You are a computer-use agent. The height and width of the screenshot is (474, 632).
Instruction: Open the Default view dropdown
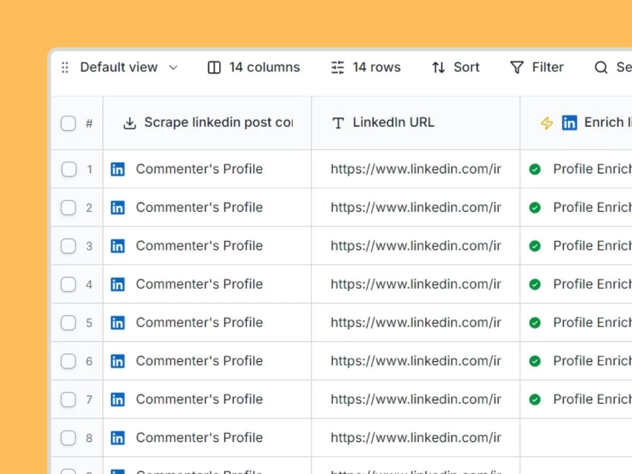[x=118, y=67]
